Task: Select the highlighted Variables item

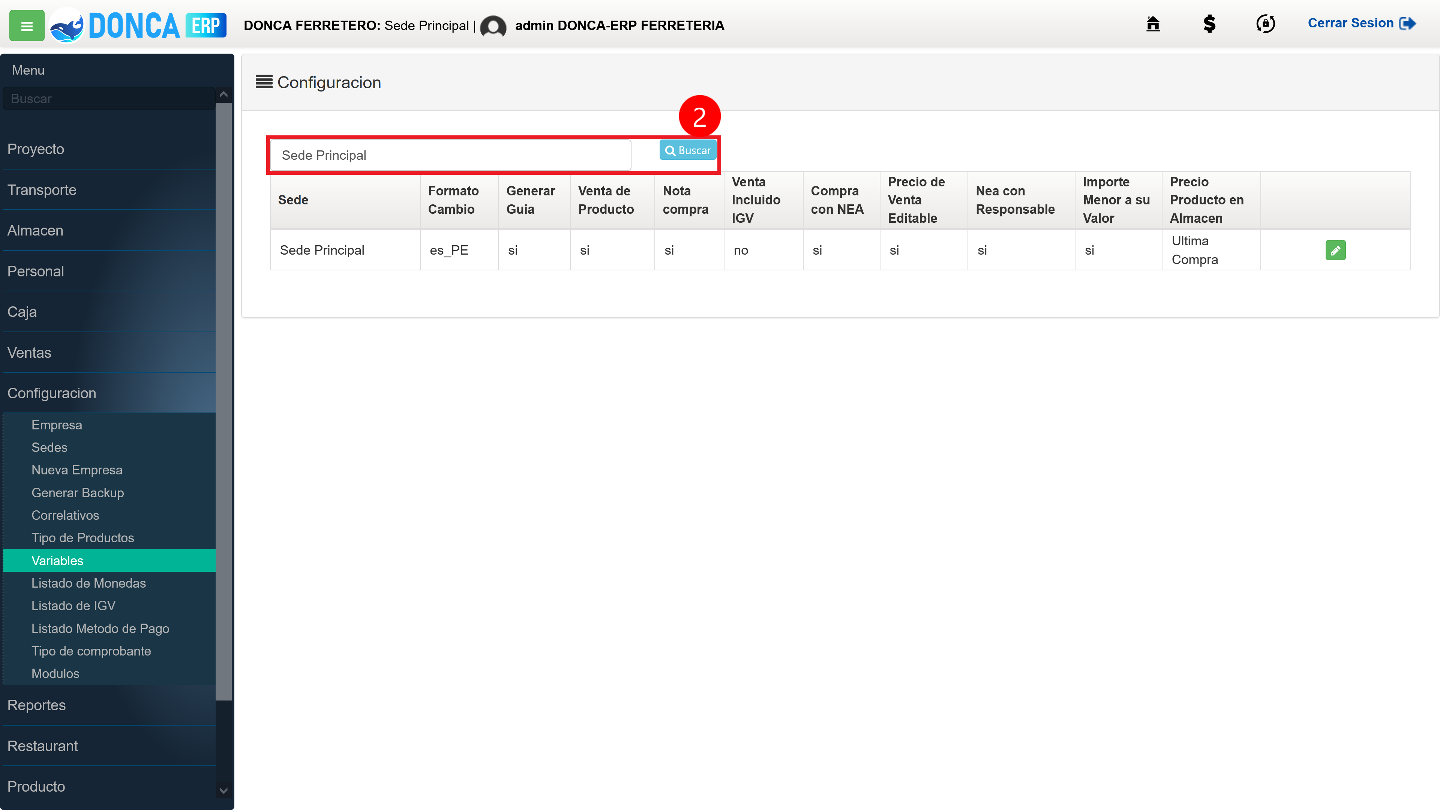Action: [x=109, y=561]
